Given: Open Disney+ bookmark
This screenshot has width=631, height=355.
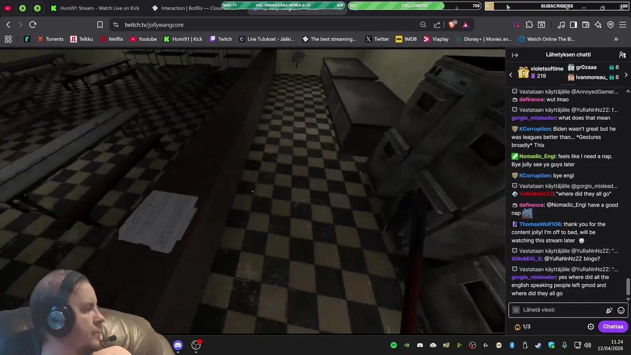Looking at the screenshot, I should 483,39.
